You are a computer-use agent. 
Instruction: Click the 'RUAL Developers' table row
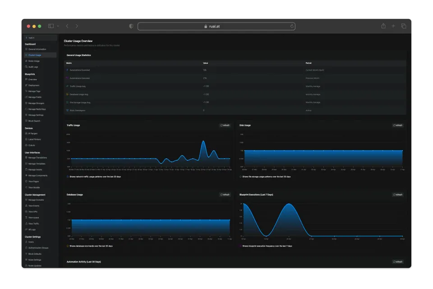point(235,110)
